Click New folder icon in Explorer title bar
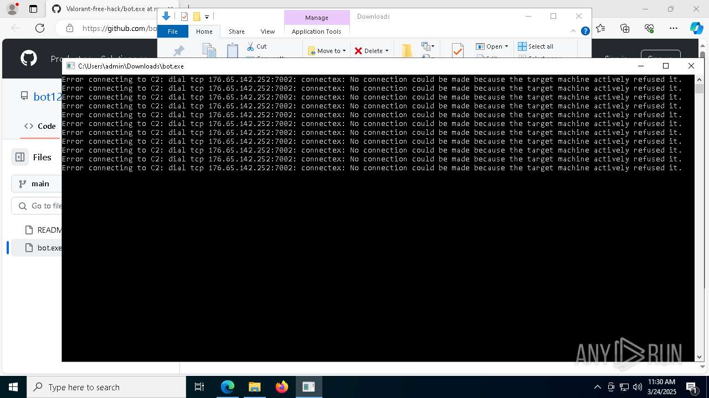The height and width of the screenshot is (398, 709). (x=196, y=17)
